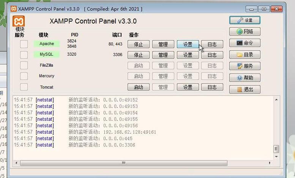The width and height of the screenshot is (295, 178).
Task: Click MySQL port value 3306
Action: [x=118, y=55]
